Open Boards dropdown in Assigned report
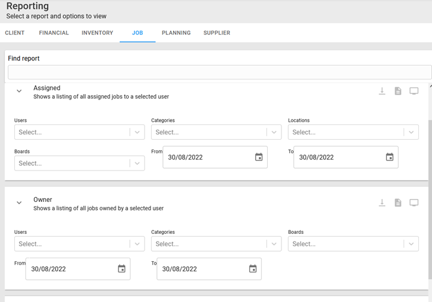The image size is (432, 302). [79, 163]
